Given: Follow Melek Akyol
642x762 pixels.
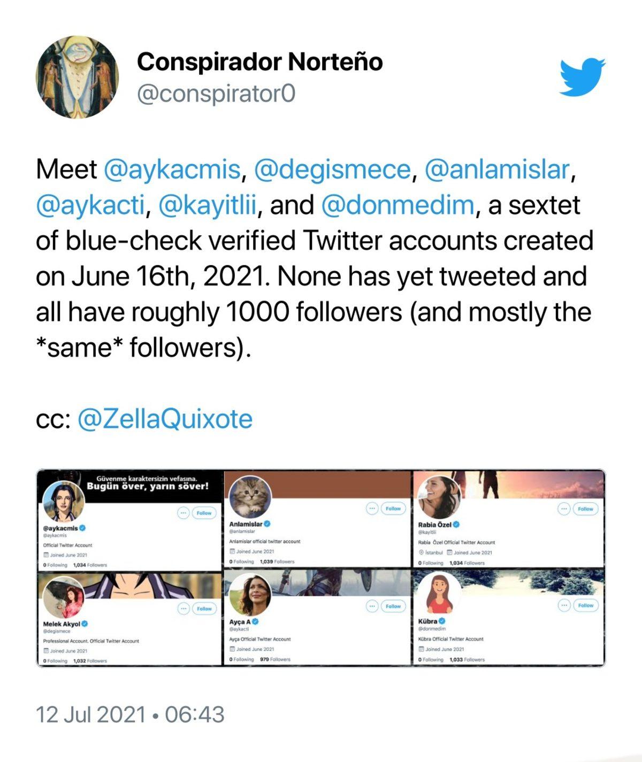Looking at the screenshot, I should click(x=204, y=608).
